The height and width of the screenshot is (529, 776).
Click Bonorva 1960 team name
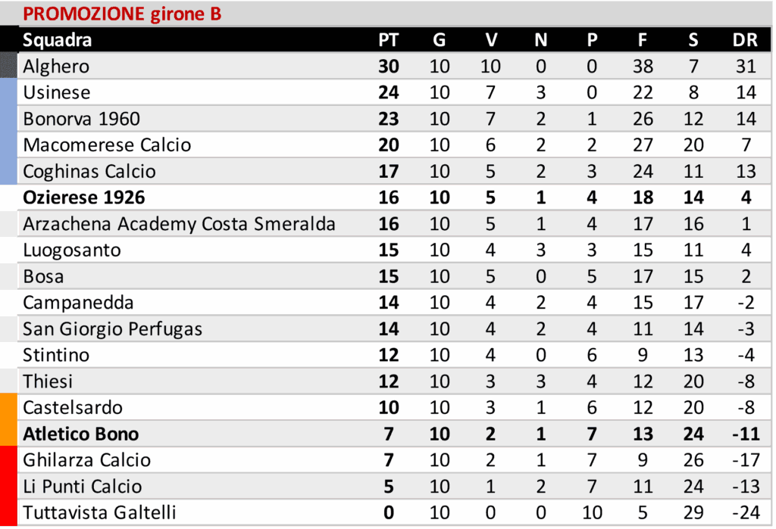(x=81, y=119)
